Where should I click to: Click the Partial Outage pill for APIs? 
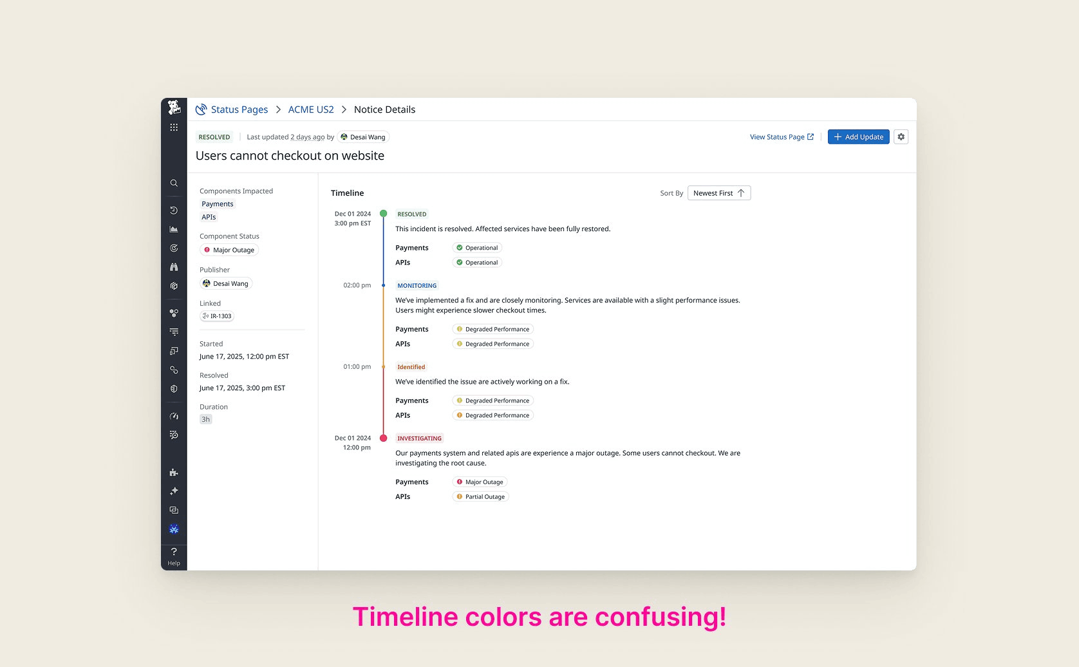(480, 496)
